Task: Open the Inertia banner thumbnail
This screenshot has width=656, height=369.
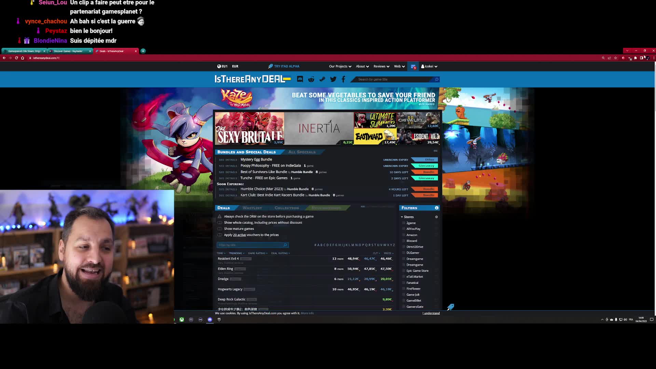Action: tap(319, 128)
